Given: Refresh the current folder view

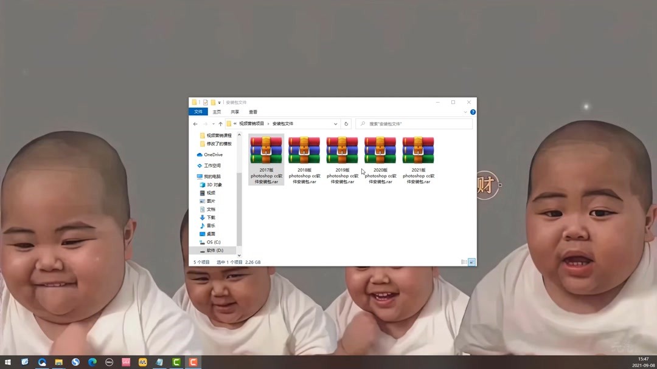Looking at the screenshot, I should [x=346, y=123].
